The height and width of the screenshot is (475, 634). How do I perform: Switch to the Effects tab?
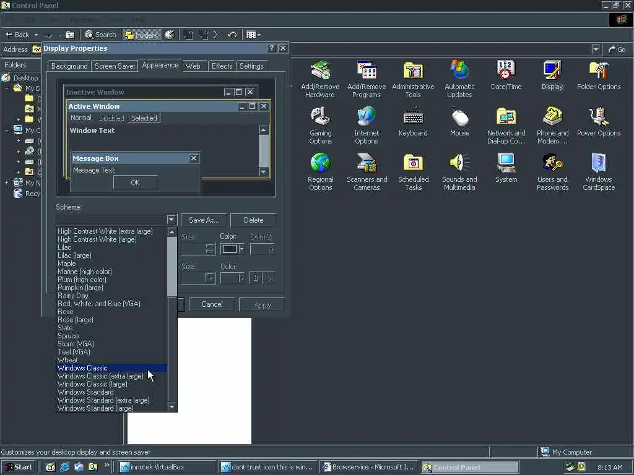point(222,66)
